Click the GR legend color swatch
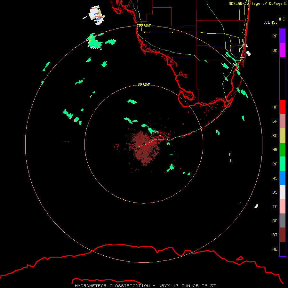 pyautogui.click(x=283, y=121)
